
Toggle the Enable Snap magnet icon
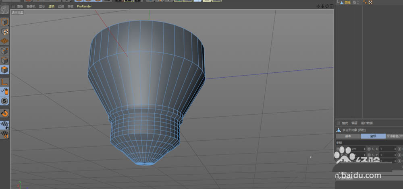[x=4, y=113]
